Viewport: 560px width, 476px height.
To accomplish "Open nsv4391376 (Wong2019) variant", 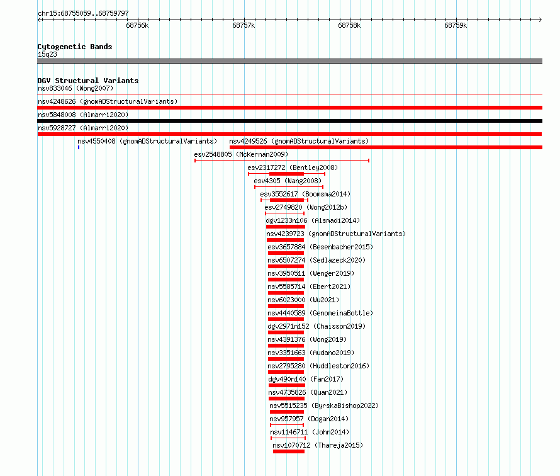I will [x=307, y=339].
